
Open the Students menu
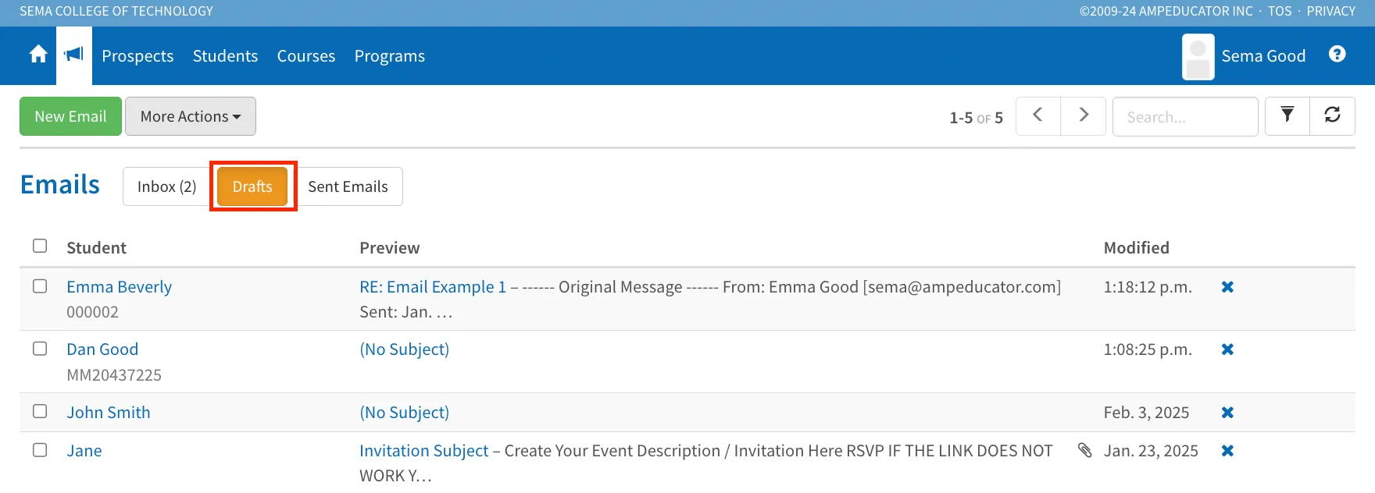click(225, 56)
